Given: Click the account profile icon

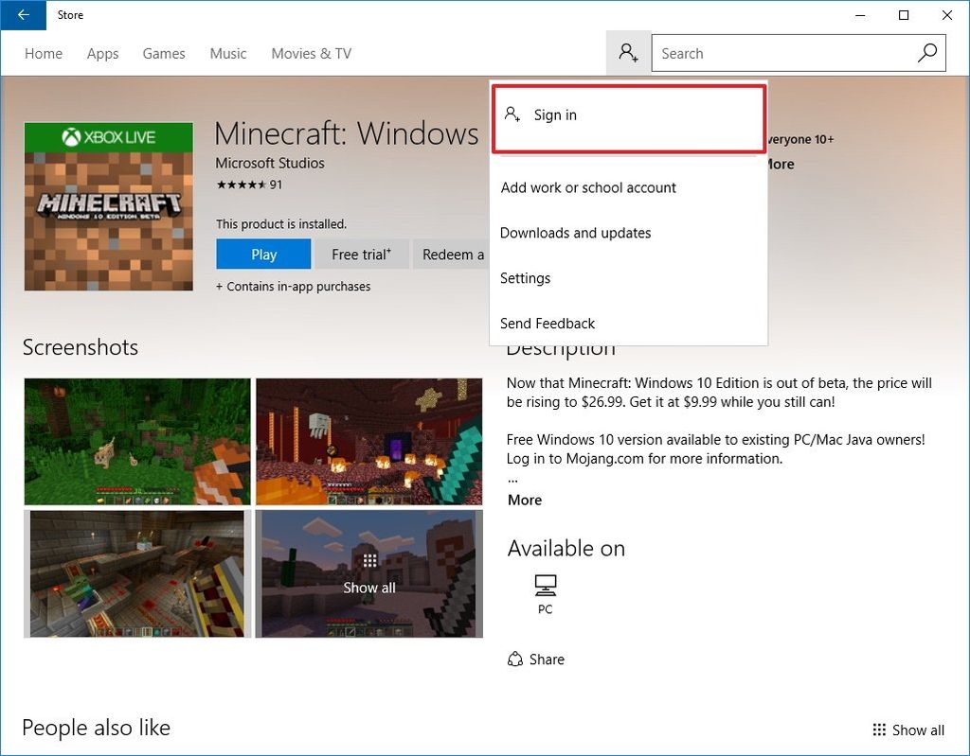Looking at the screenshot, I should (628, 53).
